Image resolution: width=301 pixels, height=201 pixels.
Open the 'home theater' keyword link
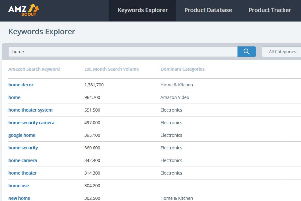[22, 173]
